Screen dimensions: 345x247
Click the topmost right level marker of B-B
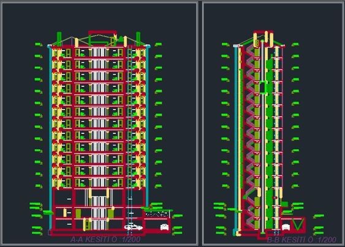(295, 45)
